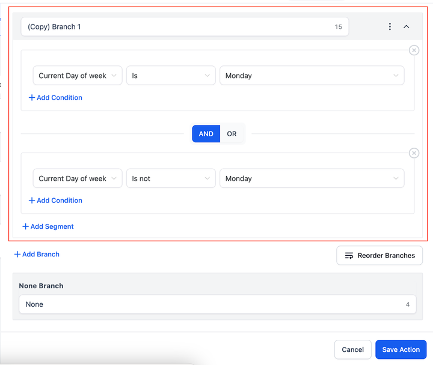The width and height of the screenshot is (433, 365).
Task: Change Monday value in the first segment
Action: [312, 76]
